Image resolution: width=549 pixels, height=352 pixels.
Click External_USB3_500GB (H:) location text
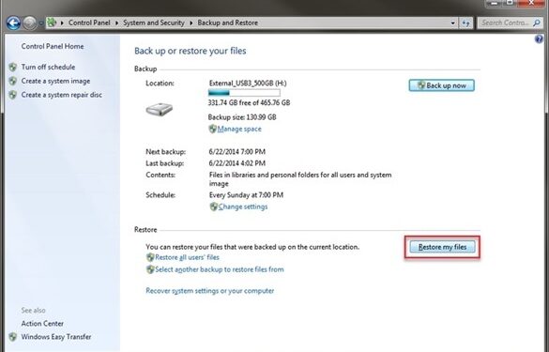(x=248, y=84)
